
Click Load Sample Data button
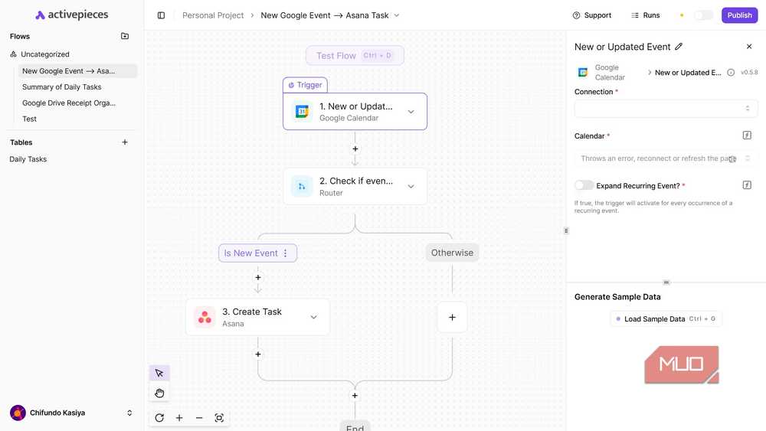pyautogui.click(x=666, y=318)
